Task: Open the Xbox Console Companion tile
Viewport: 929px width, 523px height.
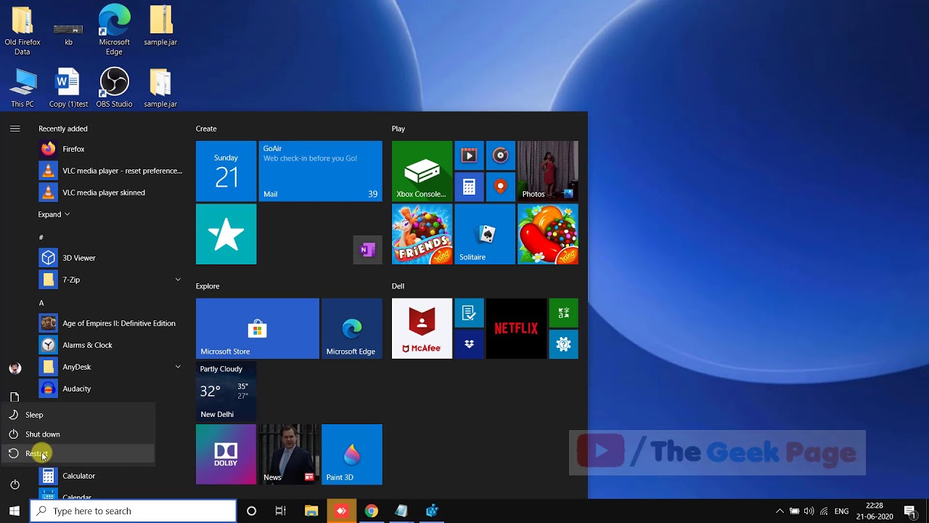Action: pyautogui.click(x=422, y=171)
